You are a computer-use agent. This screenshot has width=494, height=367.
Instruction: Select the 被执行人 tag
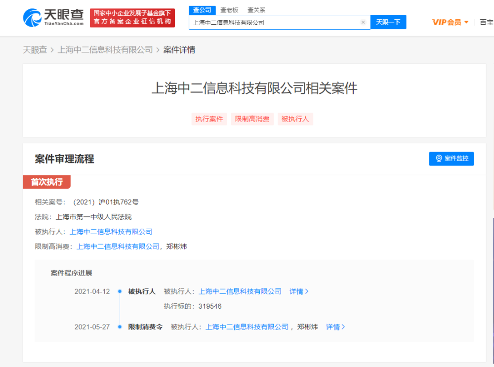pos(295,119)
